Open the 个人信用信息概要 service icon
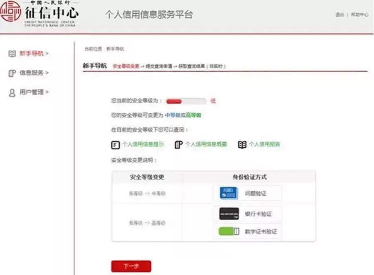This screenshot has width=374, height=275. [x=179, y=145]
